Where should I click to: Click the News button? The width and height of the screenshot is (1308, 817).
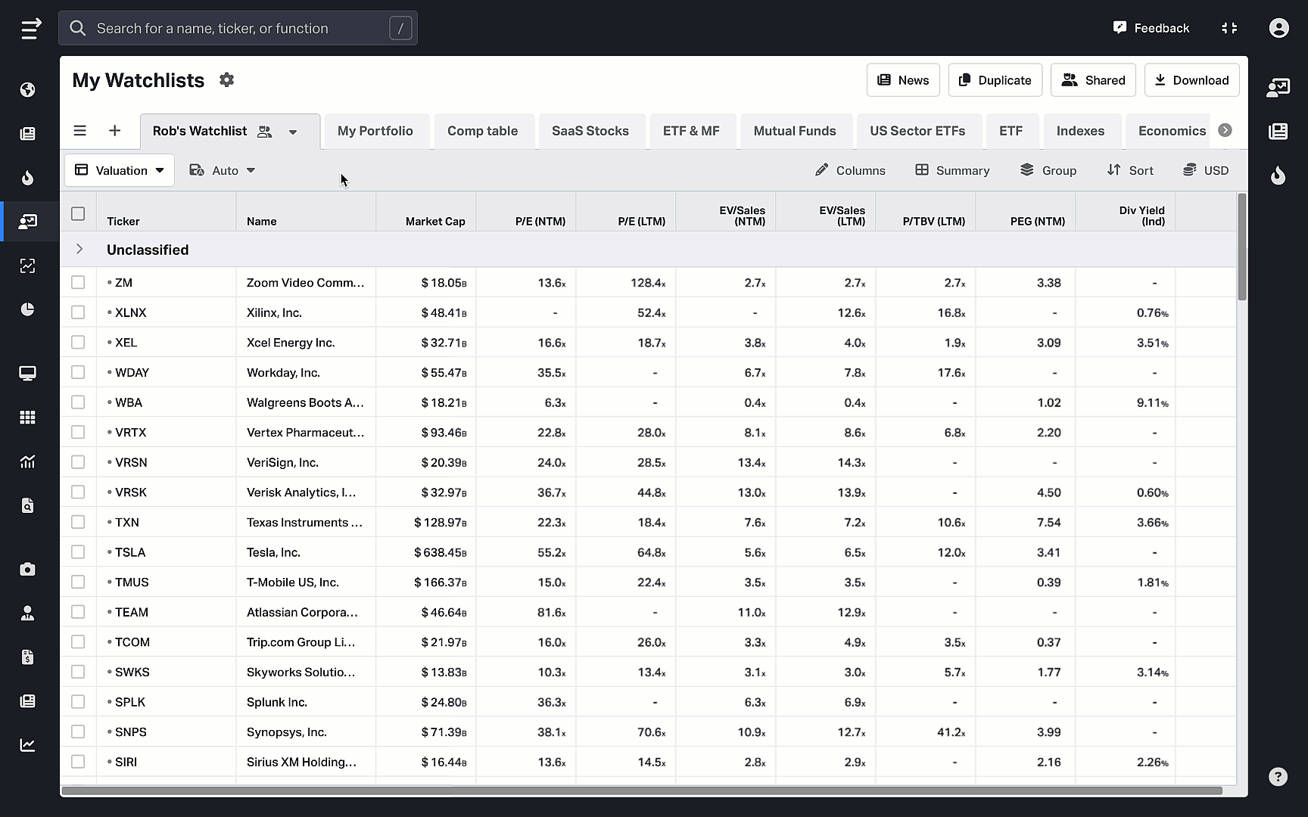point(903,80)
